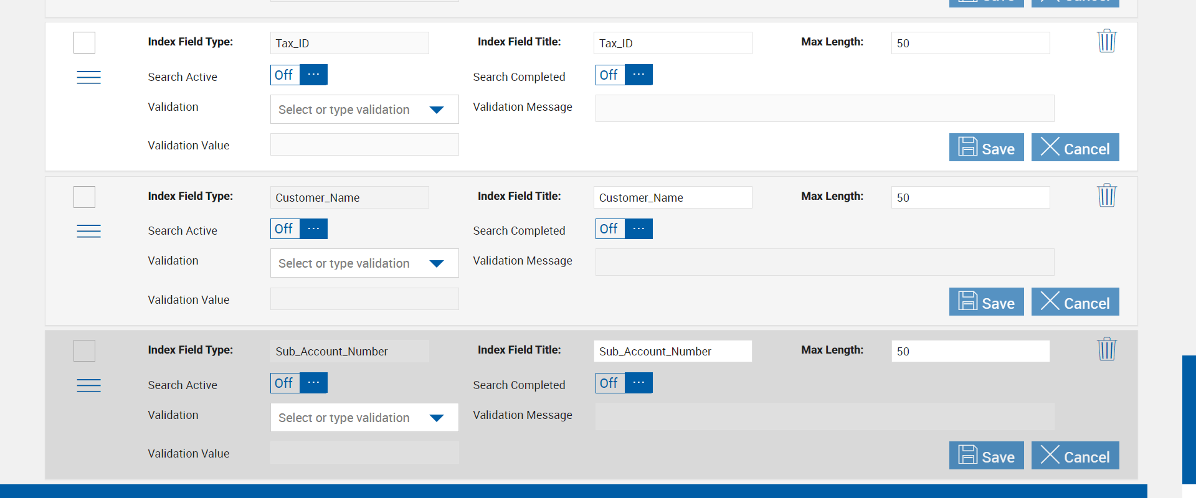This screenshot has width=1196, height=498.
Task: Delete the Tax_ID index field row
Action: coord(1106,41)
